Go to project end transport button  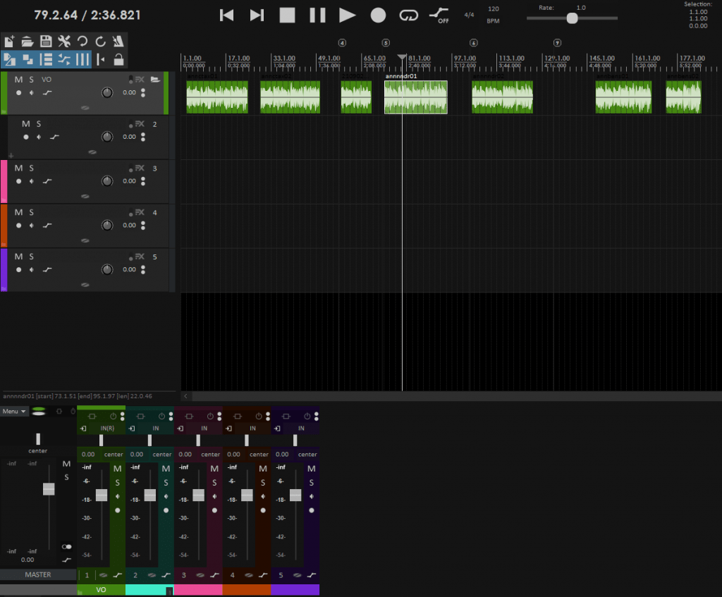[257, 16]
